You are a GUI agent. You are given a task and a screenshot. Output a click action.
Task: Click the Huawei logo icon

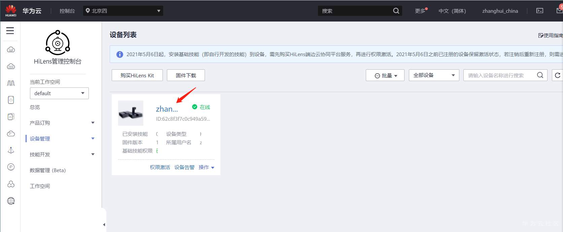point(11,11)
